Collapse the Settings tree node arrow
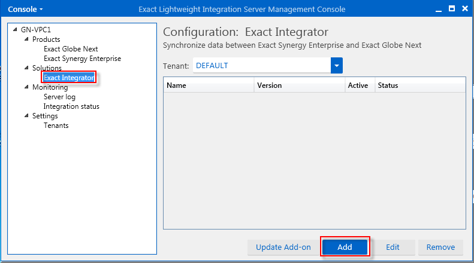 coord(26,116)
